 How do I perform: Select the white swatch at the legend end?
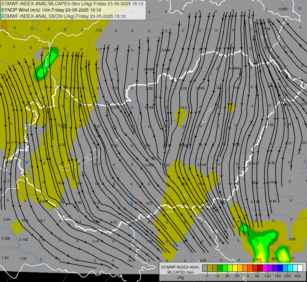pyautogui.click(x=300, y=268)
